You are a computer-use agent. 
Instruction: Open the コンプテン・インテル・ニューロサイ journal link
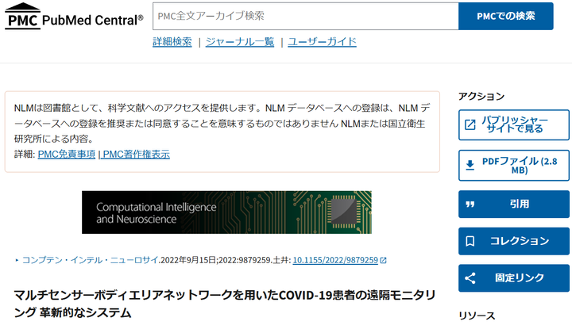(x=90, y=260)
